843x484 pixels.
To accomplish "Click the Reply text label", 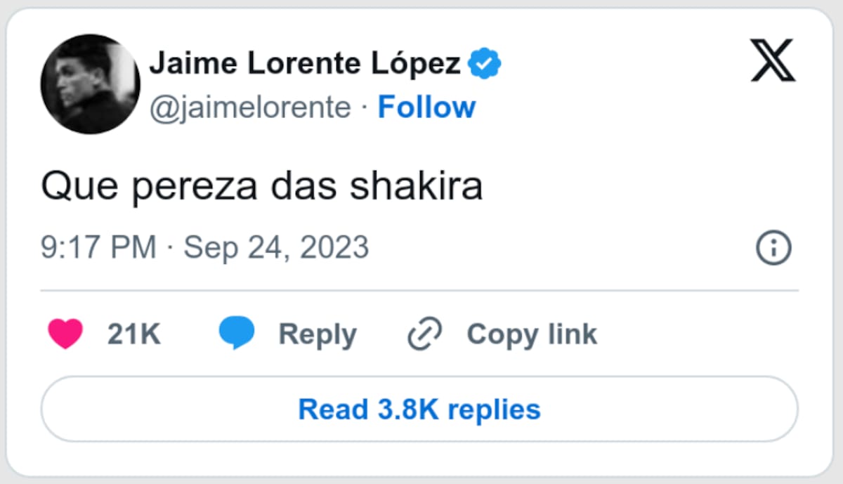I will click(x=318, y=334).
